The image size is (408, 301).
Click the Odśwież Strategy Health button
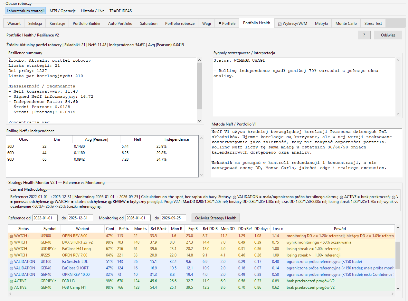(216, 218)
